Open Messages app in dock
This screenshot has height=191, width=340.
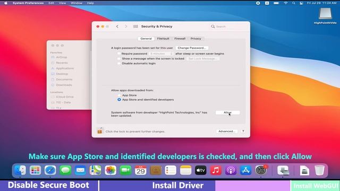click(x=65, y=170)
